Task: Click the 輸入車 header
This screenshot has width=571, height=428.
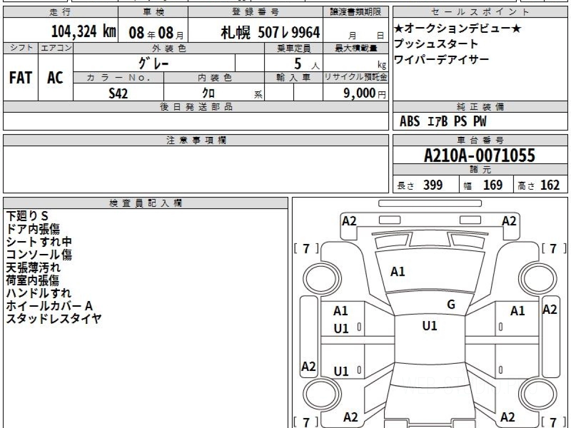Action: pyautogui.click(x=293, y=78)
